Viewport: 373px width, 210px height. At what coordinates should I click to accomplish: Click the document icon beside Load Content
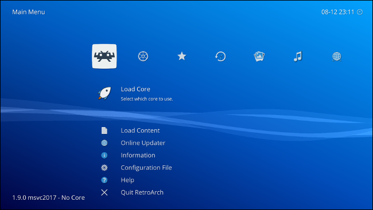[x=104, y=130]
